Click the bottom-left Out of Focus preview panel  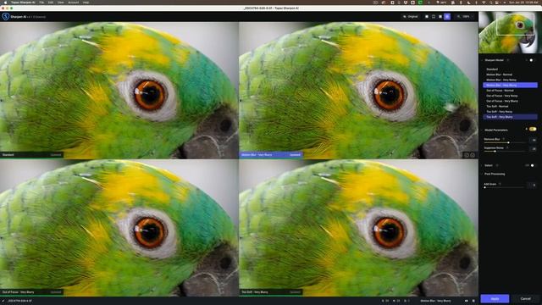click(x=119, y=228)
